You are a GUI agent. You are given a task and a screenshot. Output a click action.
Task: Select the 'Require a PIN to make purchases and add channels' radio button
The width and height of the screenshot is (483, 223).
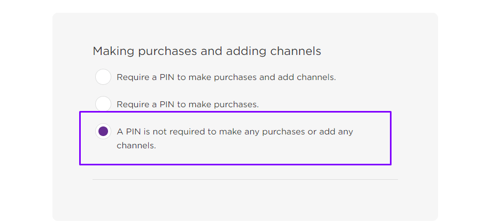(103, 77)
